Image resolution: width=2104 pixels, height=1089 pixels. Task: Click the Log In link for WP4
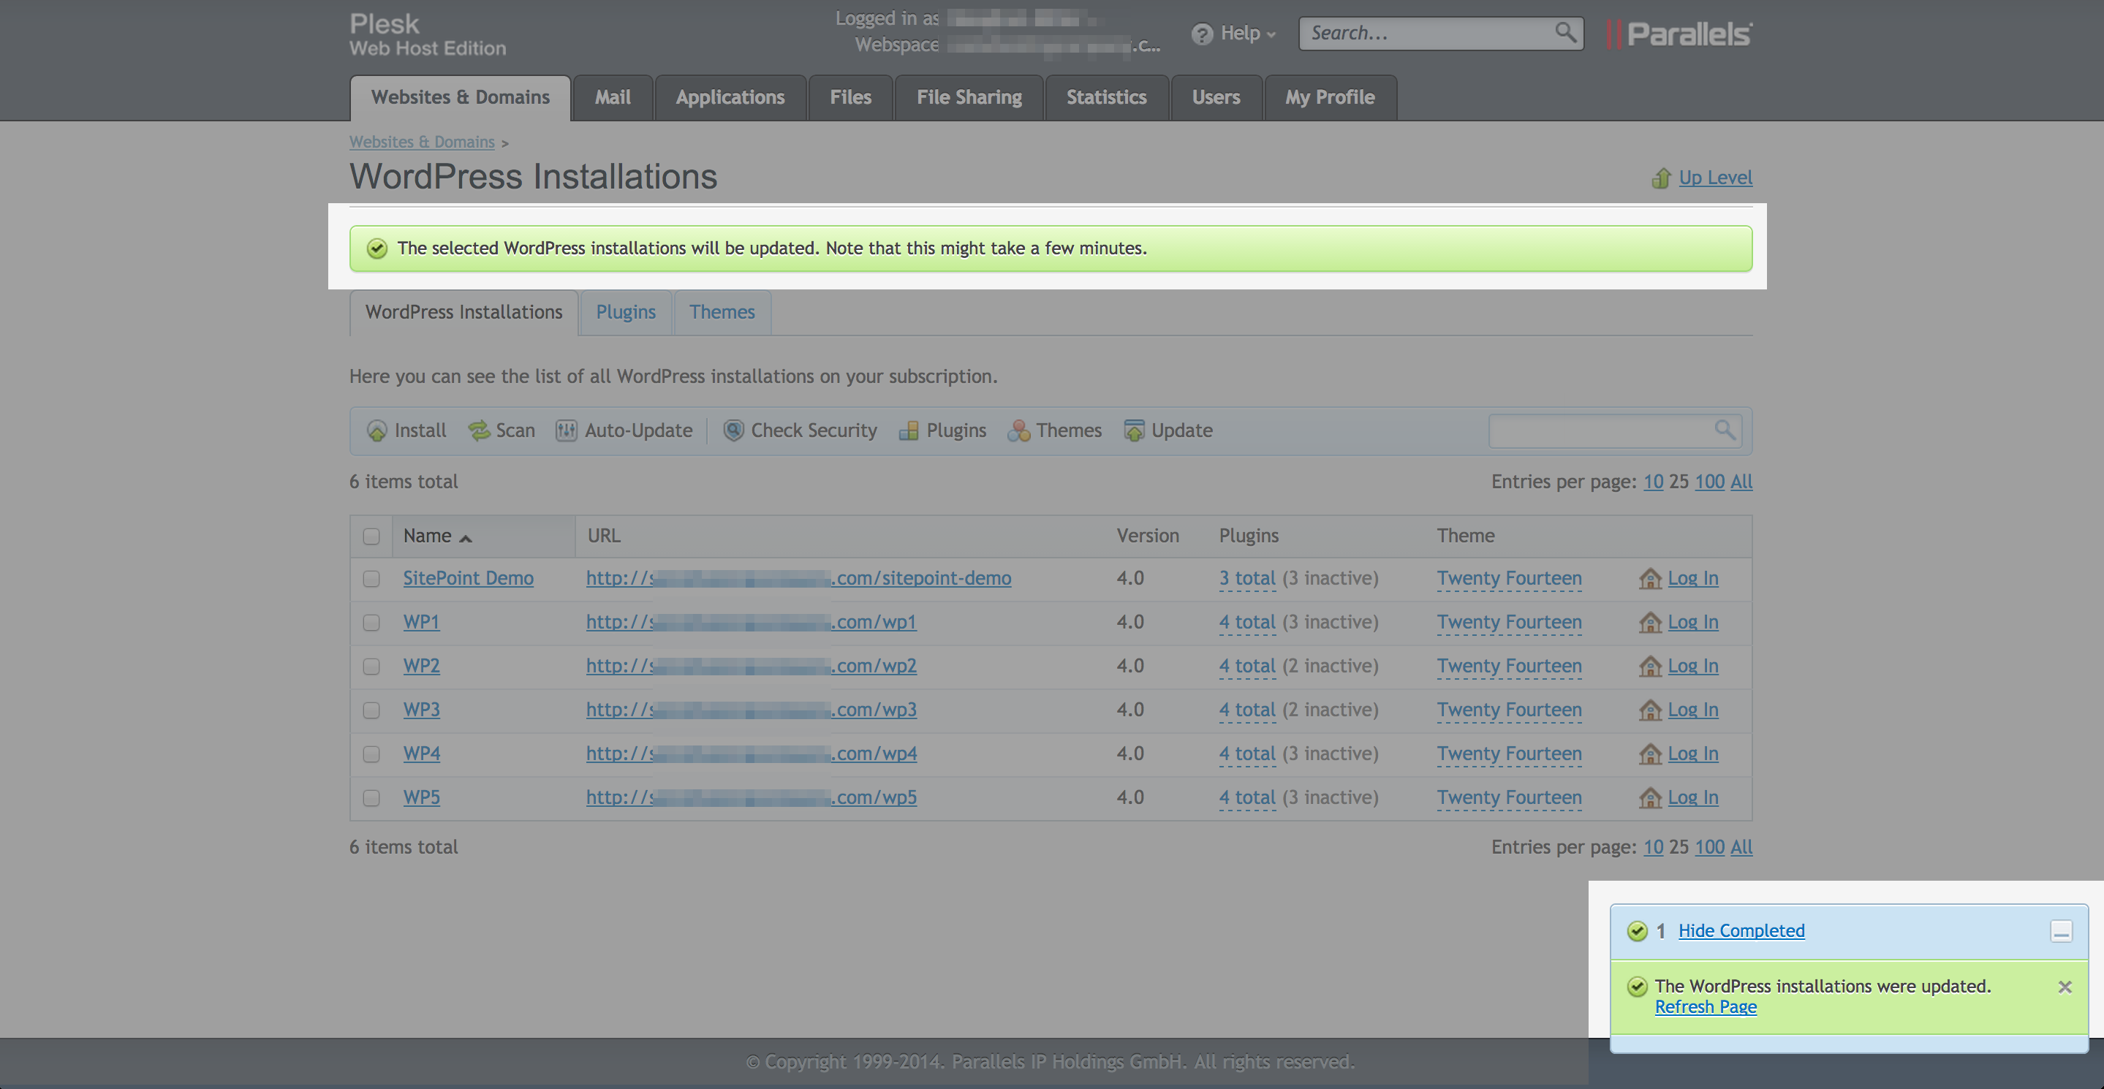click(x=1692, y=754)
